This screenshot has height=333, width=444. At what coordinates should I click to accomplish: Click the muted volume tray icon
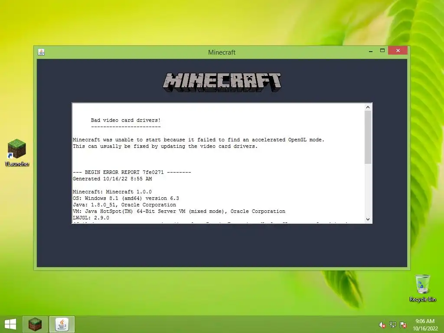coord(382,325)
